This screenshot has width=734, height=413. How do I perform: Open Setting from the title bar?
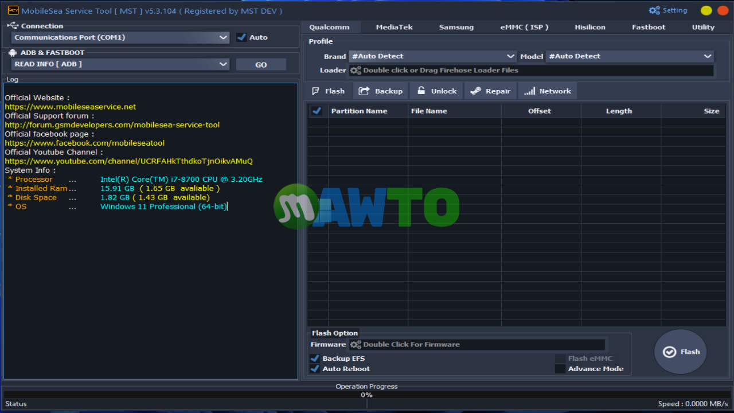pos(668,10)
